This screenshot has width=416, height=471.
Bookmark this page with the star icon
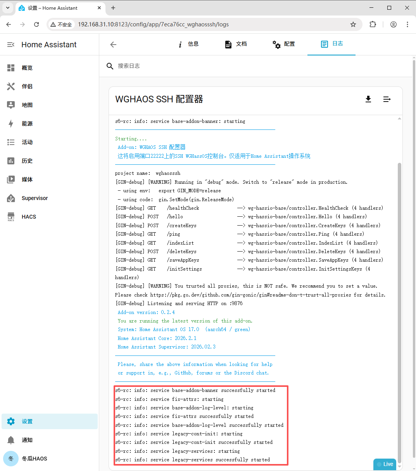pyautogui.click(x=353, y=24)
